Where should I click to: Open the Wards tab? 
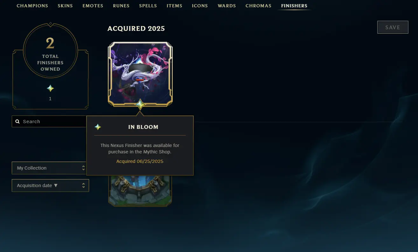227,6
